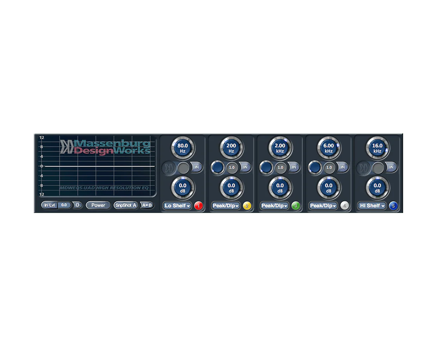Click band 4 Q value display 1.0
The width and height of the screenshot is (439, 345).
[329, 168]
